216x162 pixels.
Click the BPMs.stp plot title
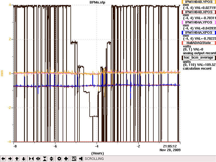point(97,2)
